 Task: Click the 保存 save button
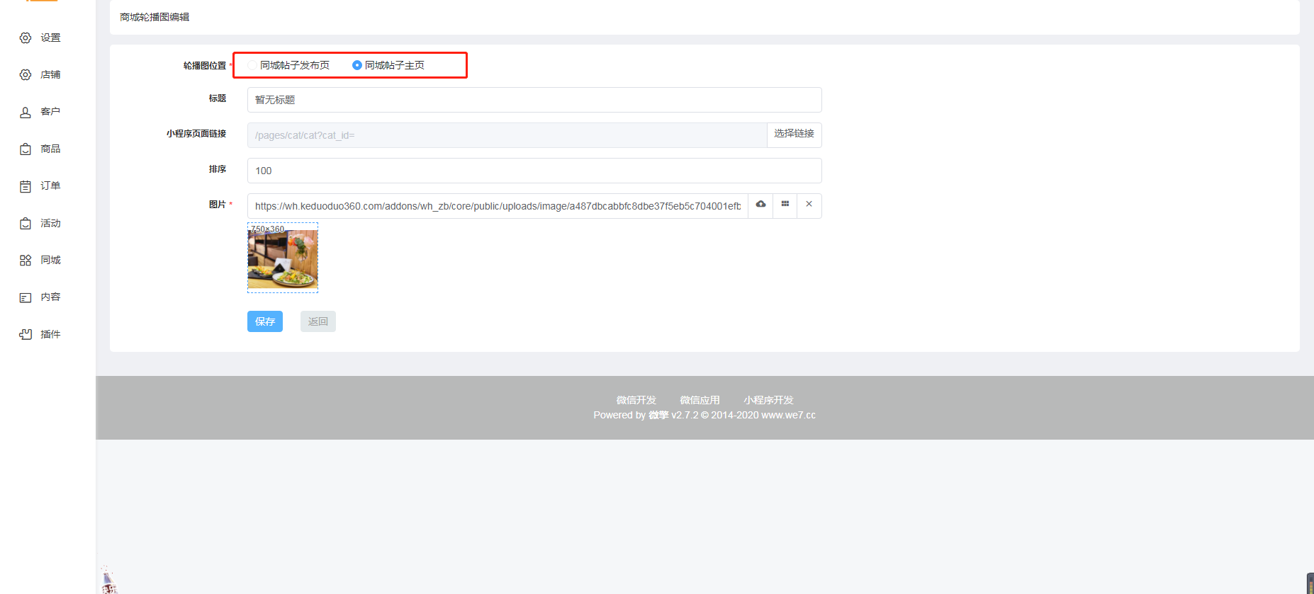[x=265, y=321]
